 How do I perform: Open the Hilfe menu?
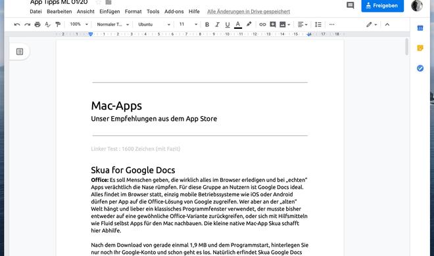pos(194,12)
